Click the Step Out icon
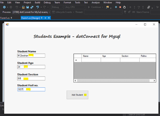Image resolution: width=160 pixels, height=116 pixels. pos(143,7)
